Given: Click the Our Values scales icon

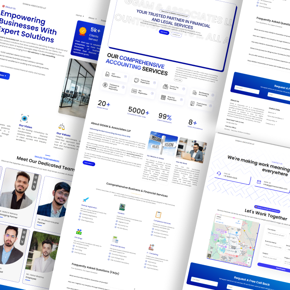Looking at the screenshot, I should [61, 126].
